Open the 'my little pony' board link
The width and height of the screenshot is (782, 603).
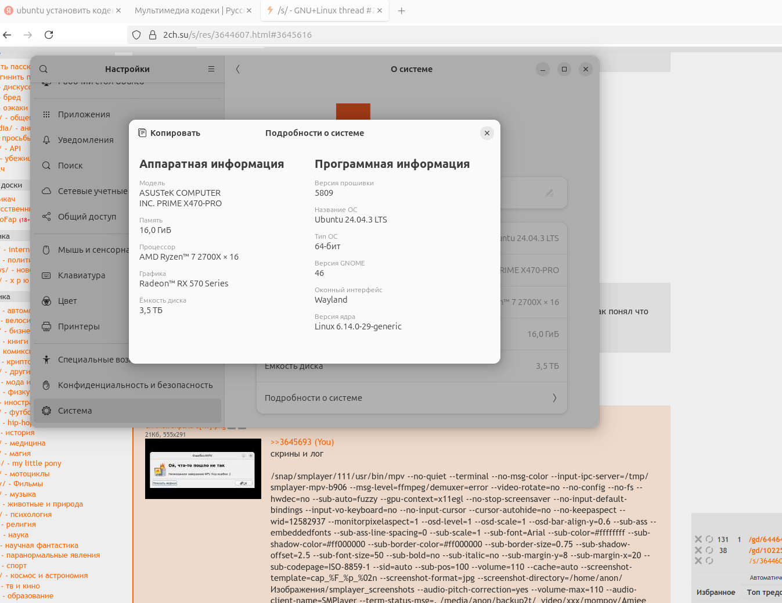click(x=37, y=464)
